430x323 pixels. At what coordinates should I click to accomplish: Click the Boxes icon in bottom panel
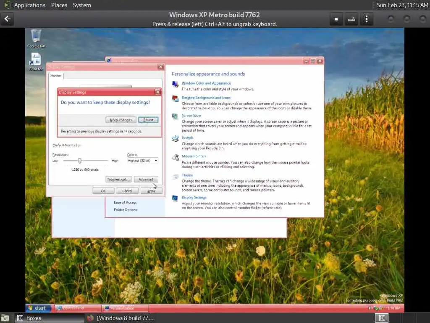(x=20, y=318)
